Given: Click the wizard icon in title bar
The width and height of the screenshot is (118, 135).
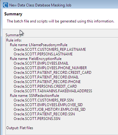Looking at the screenshot, I should pyautogui.click(x=6, y=5).
